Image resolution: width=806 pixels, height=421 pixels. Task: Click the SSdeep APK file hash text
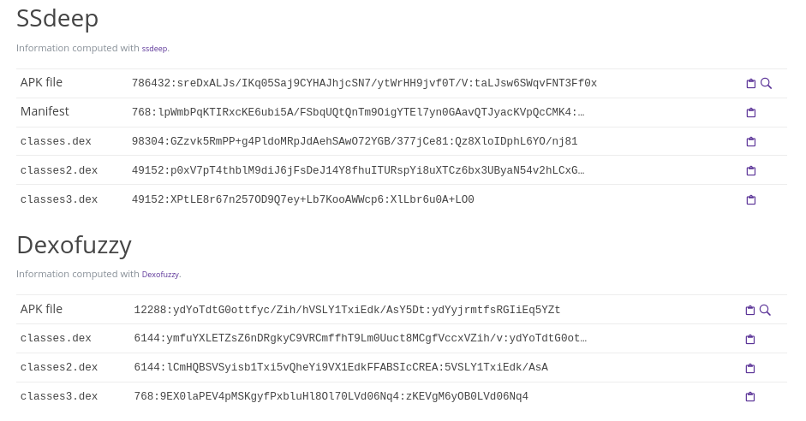click(364, 84)
